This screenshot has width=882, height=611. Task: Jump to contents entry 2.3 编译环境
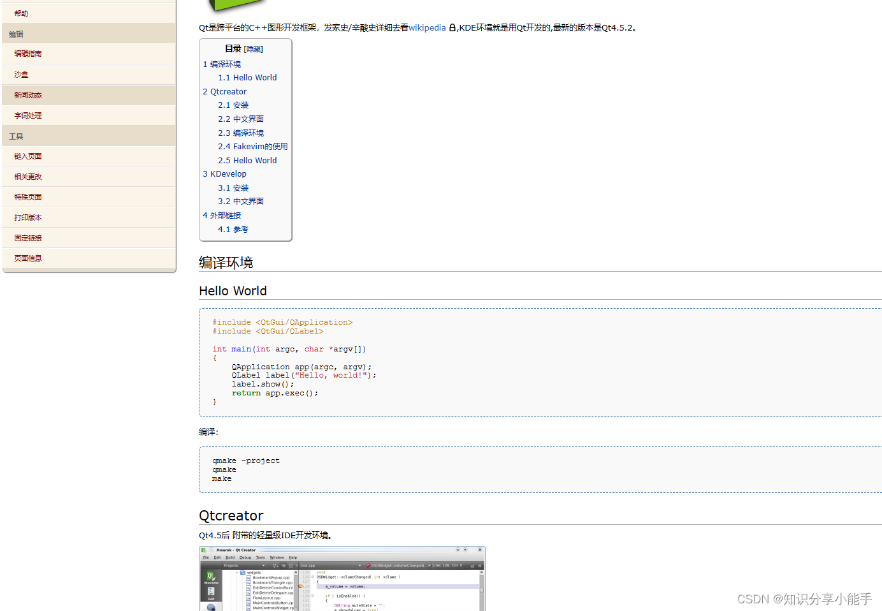241,133
